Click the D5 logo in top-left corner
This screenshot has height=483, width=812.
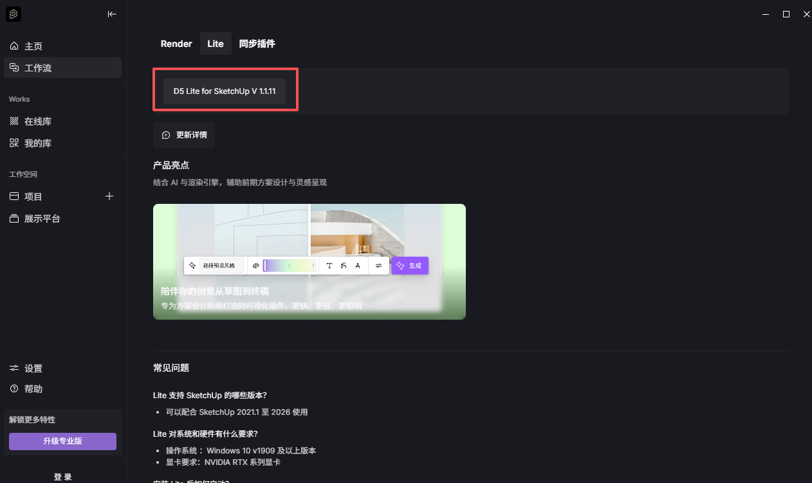[14, 14]
